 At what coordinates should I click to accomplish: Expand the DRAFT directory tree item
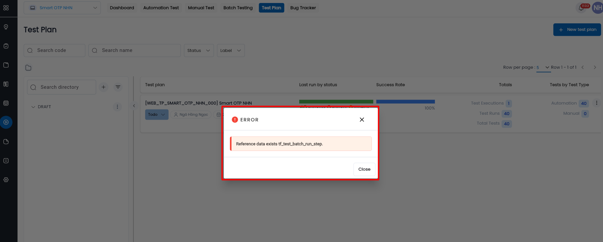coord(33,107)
